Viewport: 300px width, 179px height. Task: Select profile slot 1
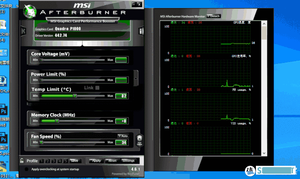[x=41, y=161]
